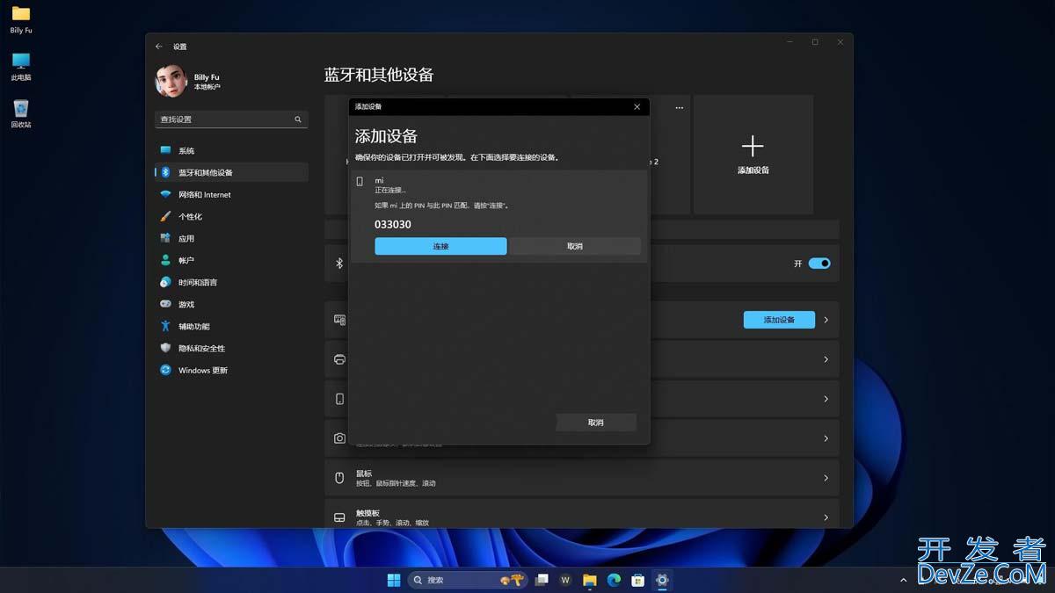The height and width of the screenshot is (593, 1055).
Task: Click the phone icon row in Settings
Action: point(339,399)
